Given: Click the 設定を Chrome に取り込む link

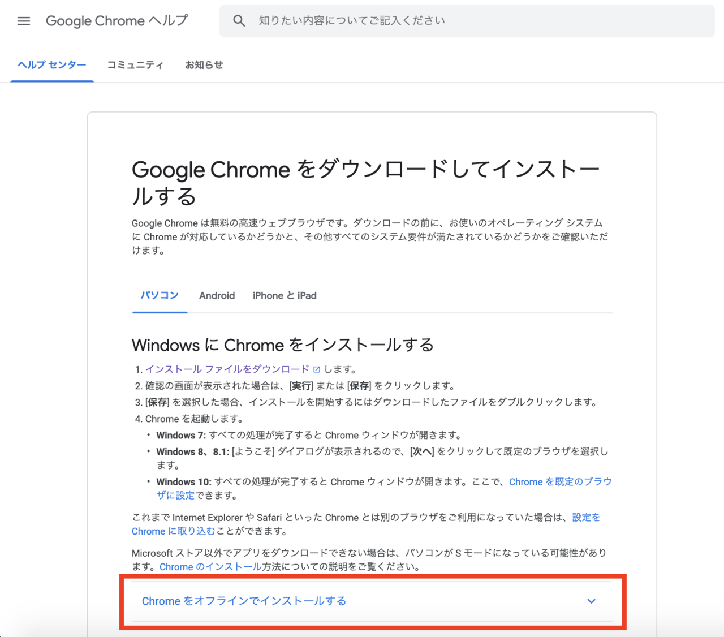Looking at the screenshot, I should (586, 518).
